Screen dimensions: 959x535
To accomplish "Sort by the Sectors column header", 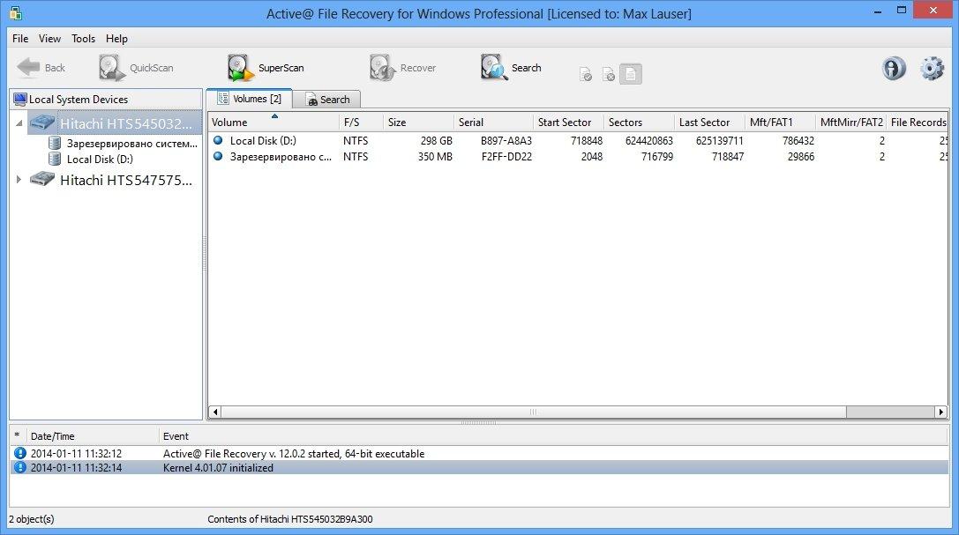I will 639,123.
